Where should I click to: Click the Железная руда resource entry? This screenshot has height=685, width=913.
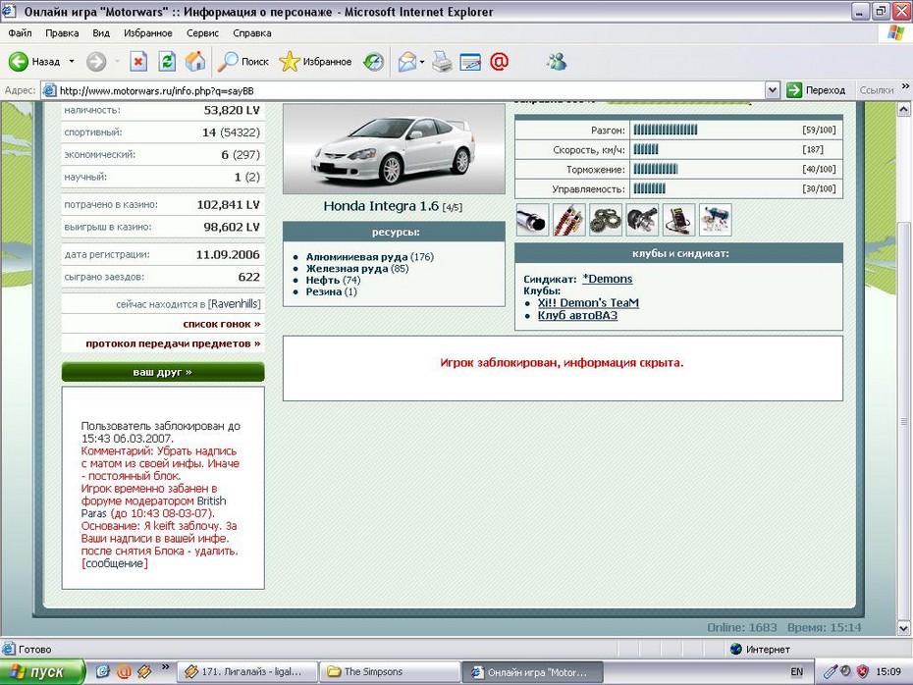click(x=357, y=268)
